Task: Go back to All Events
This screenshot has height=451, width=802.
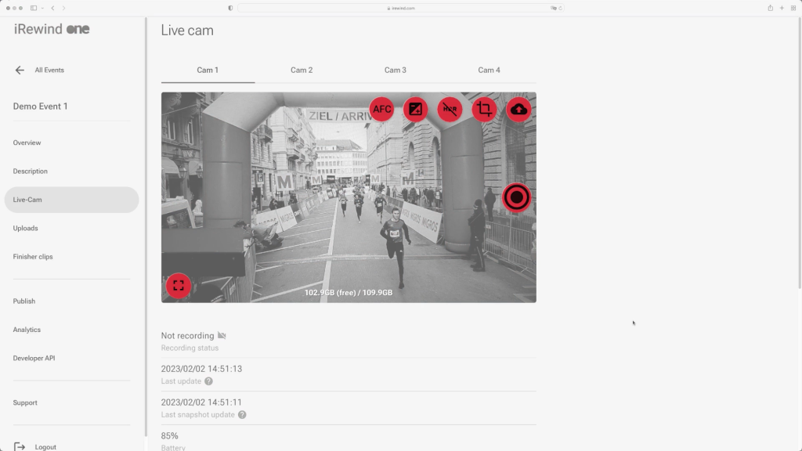Action: click(49, 70)
